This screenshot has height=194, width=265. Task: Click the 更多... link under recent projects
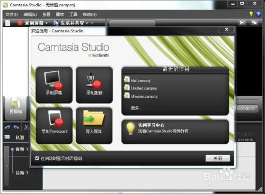[x=136, y=108]
